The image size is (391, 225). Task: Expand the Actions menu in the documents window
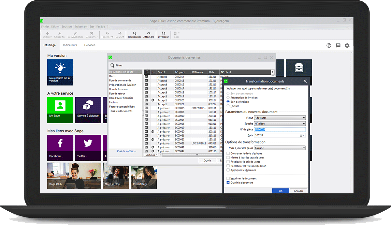click(151, 155)
